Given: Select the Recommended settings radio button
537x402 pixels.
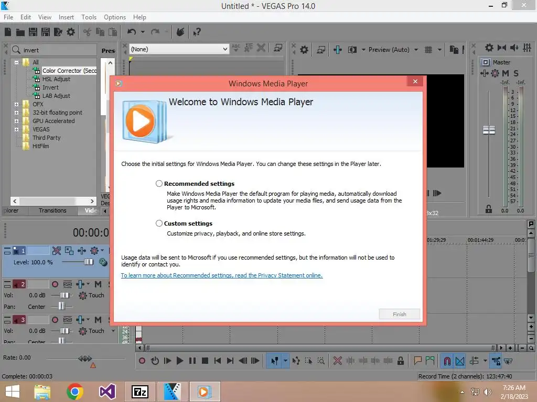Looking at the screenshot, I should [x=159, y=184].
